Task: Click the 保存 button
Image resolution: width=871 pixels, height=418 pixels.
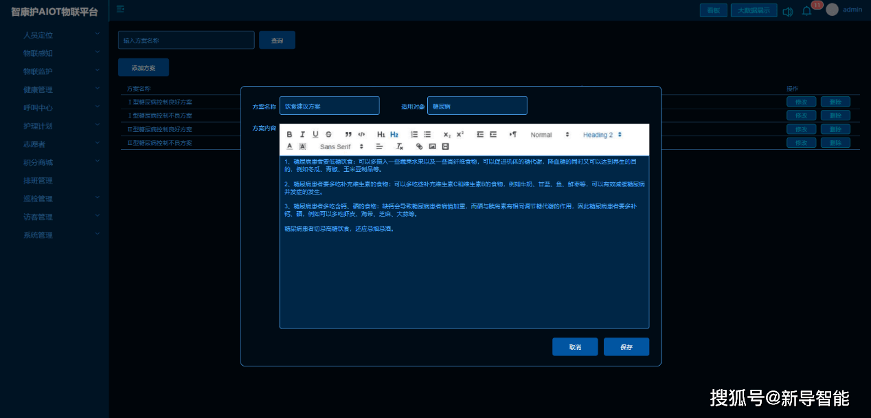Action: click(626, 347)
